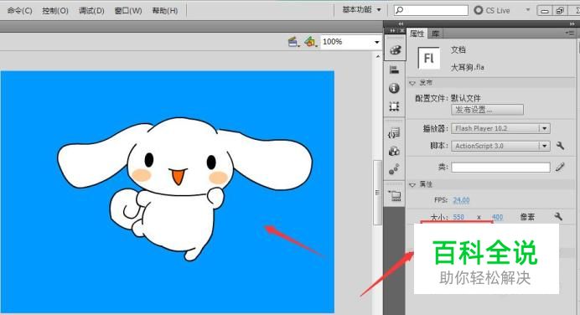The height and width of the screenshot is (315, 580).
Task: Click the vertical stage scrollbar thumb
Action: coord(377,192)
